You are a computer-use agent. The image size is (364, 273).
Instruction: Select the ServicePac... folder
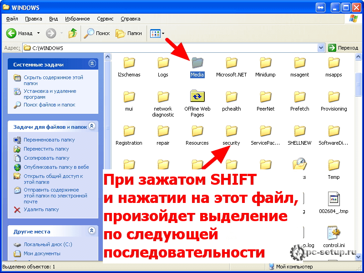[x=265, y=135]
